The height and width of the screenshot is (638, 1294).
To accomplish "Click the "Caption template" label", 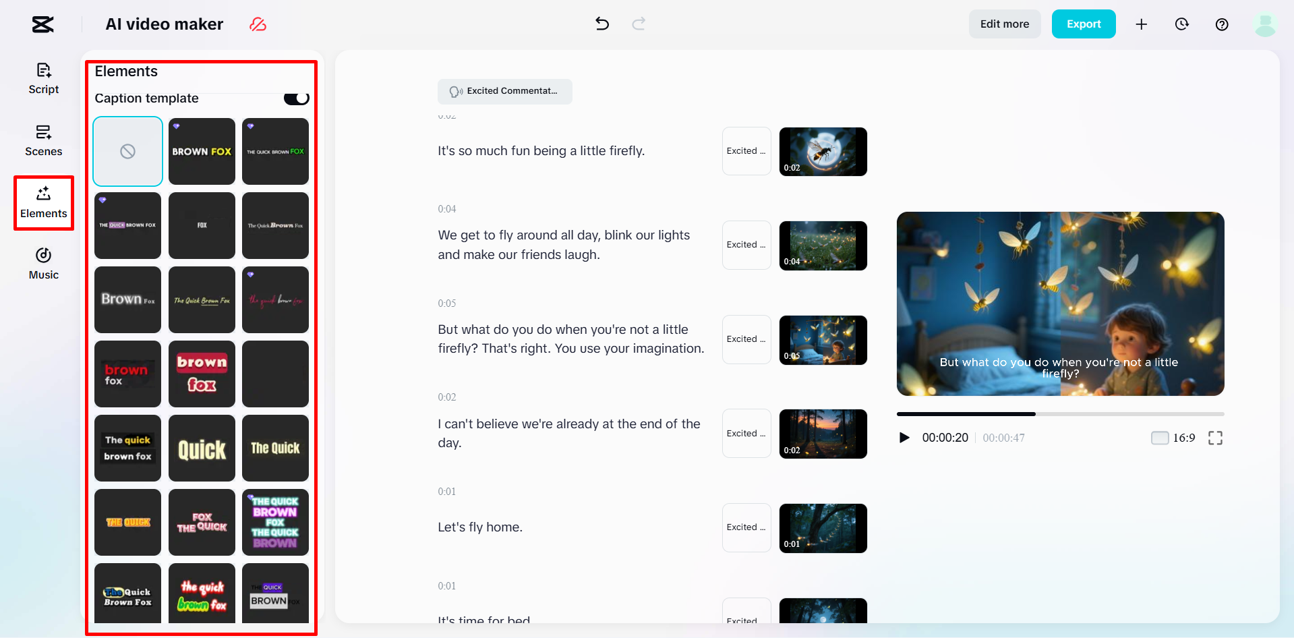I will (146, 98).
